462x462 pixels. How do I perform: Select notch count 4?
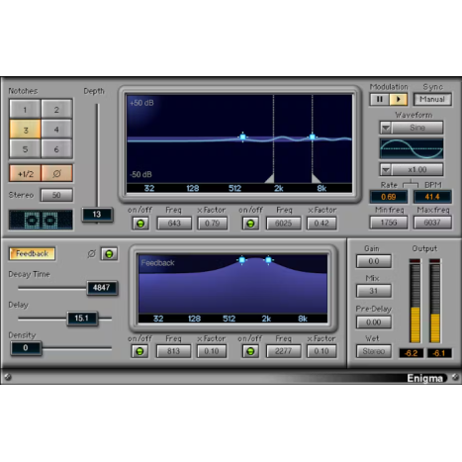tap(56, 130)
